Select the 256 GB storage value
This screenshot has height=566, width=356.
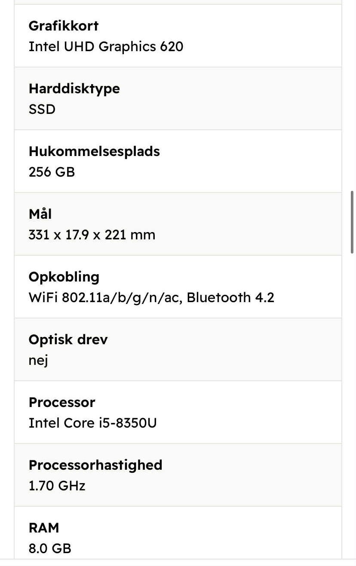pos(52,172)
